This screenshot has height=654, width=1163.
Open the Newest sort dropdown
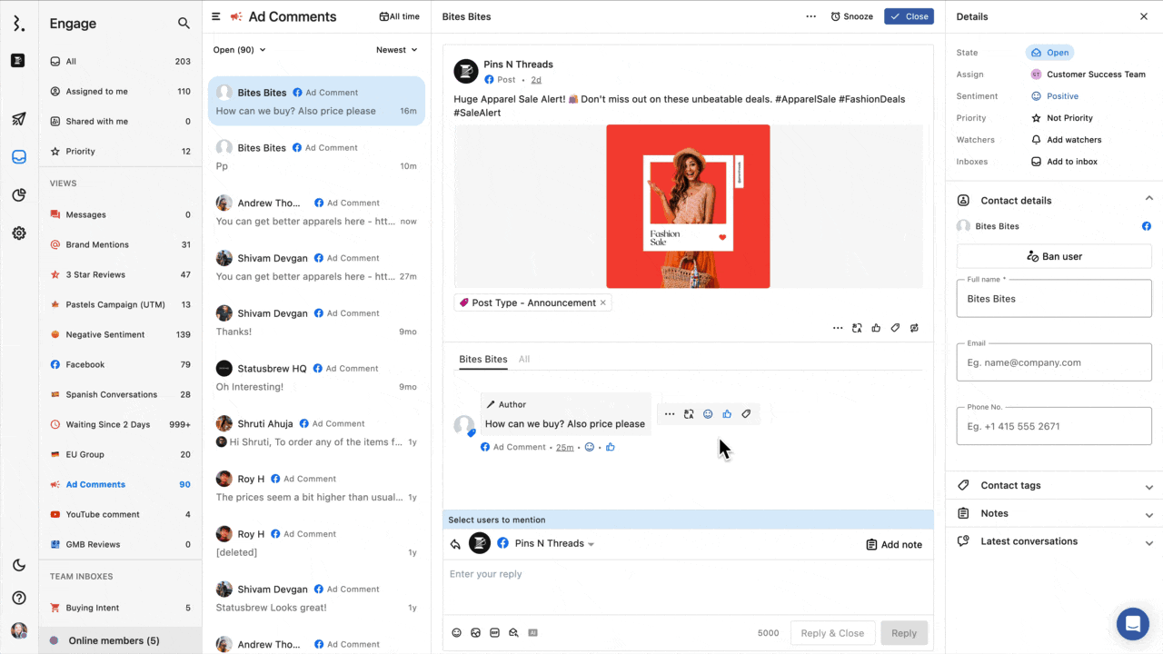click(397, 50)
